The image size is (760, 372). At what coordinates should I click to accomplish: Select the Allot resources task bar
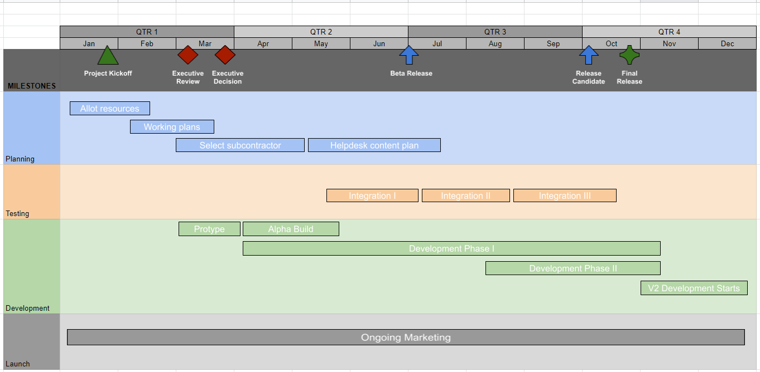[x=109, y=108]
